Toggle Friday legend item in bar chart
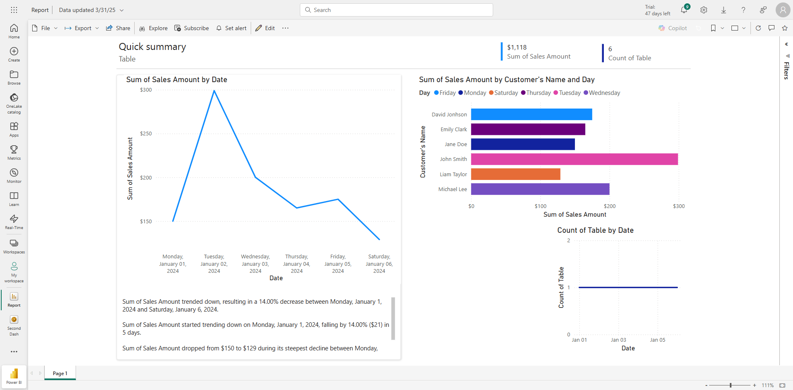 pos(445,93)
